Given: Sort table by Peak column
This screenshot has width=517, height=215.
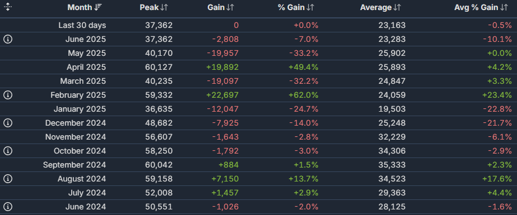Looking at the screenshot, I should coord(154,8).
